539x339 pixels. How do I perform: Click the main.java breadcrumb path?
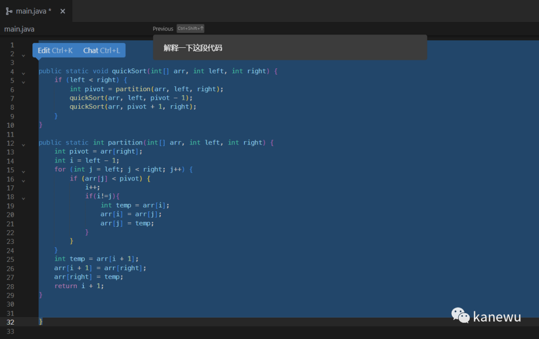pos(19,29)
